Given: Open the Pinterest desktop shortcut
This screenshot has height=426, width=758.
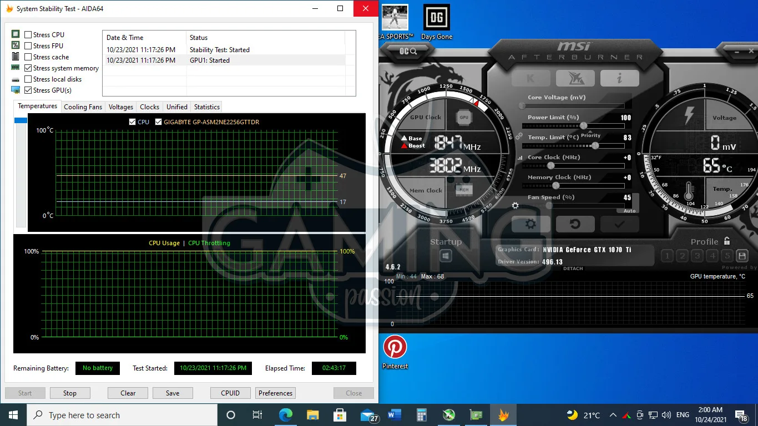Looking at the screenshot, I should point(395,352).
